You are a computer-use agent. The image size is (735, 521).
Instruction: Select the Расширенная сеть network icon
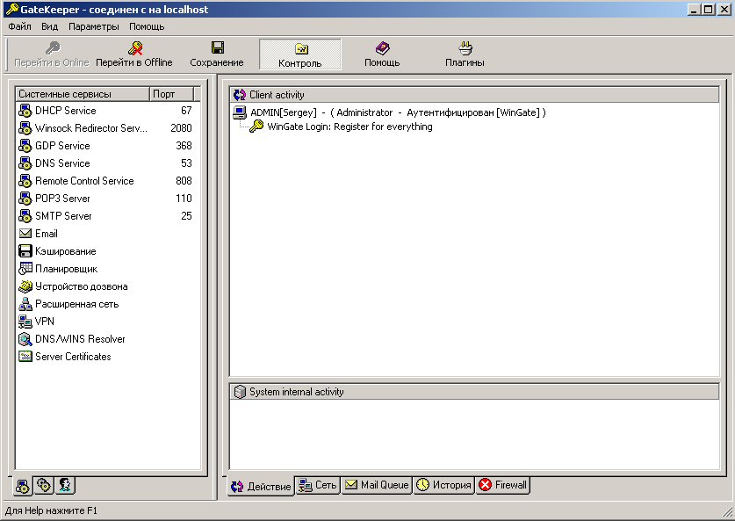click(x=25, y=304)
